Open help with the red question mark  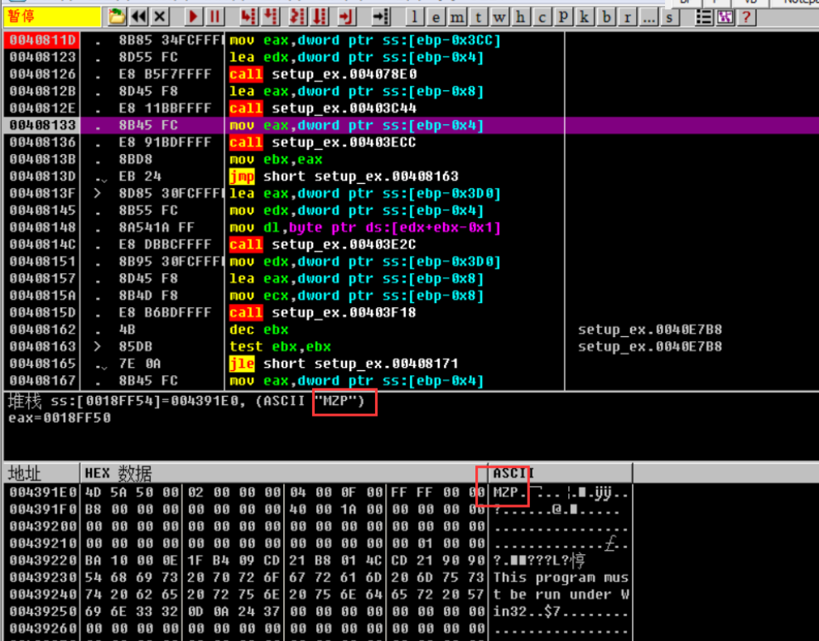746,17
